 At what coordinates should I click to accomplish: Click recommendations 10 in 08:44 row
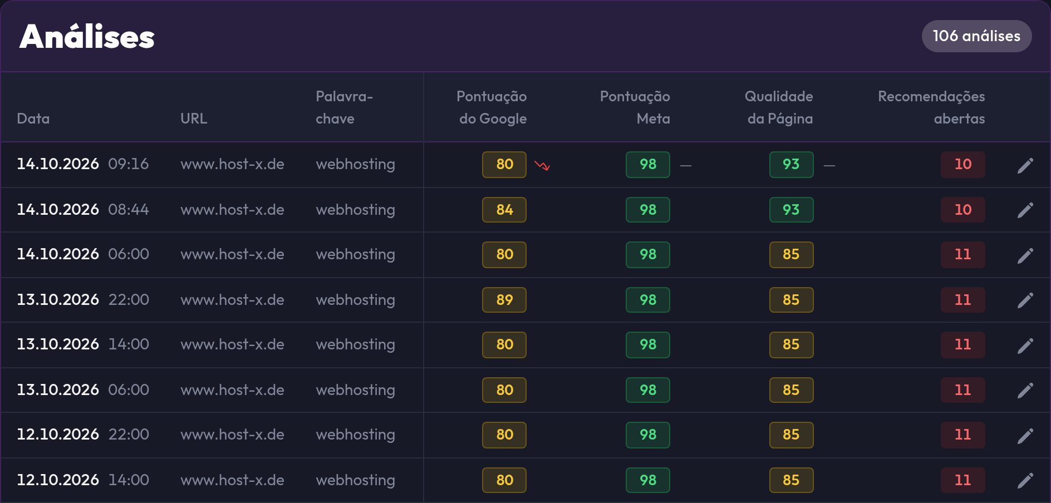[x=963, y=210]
